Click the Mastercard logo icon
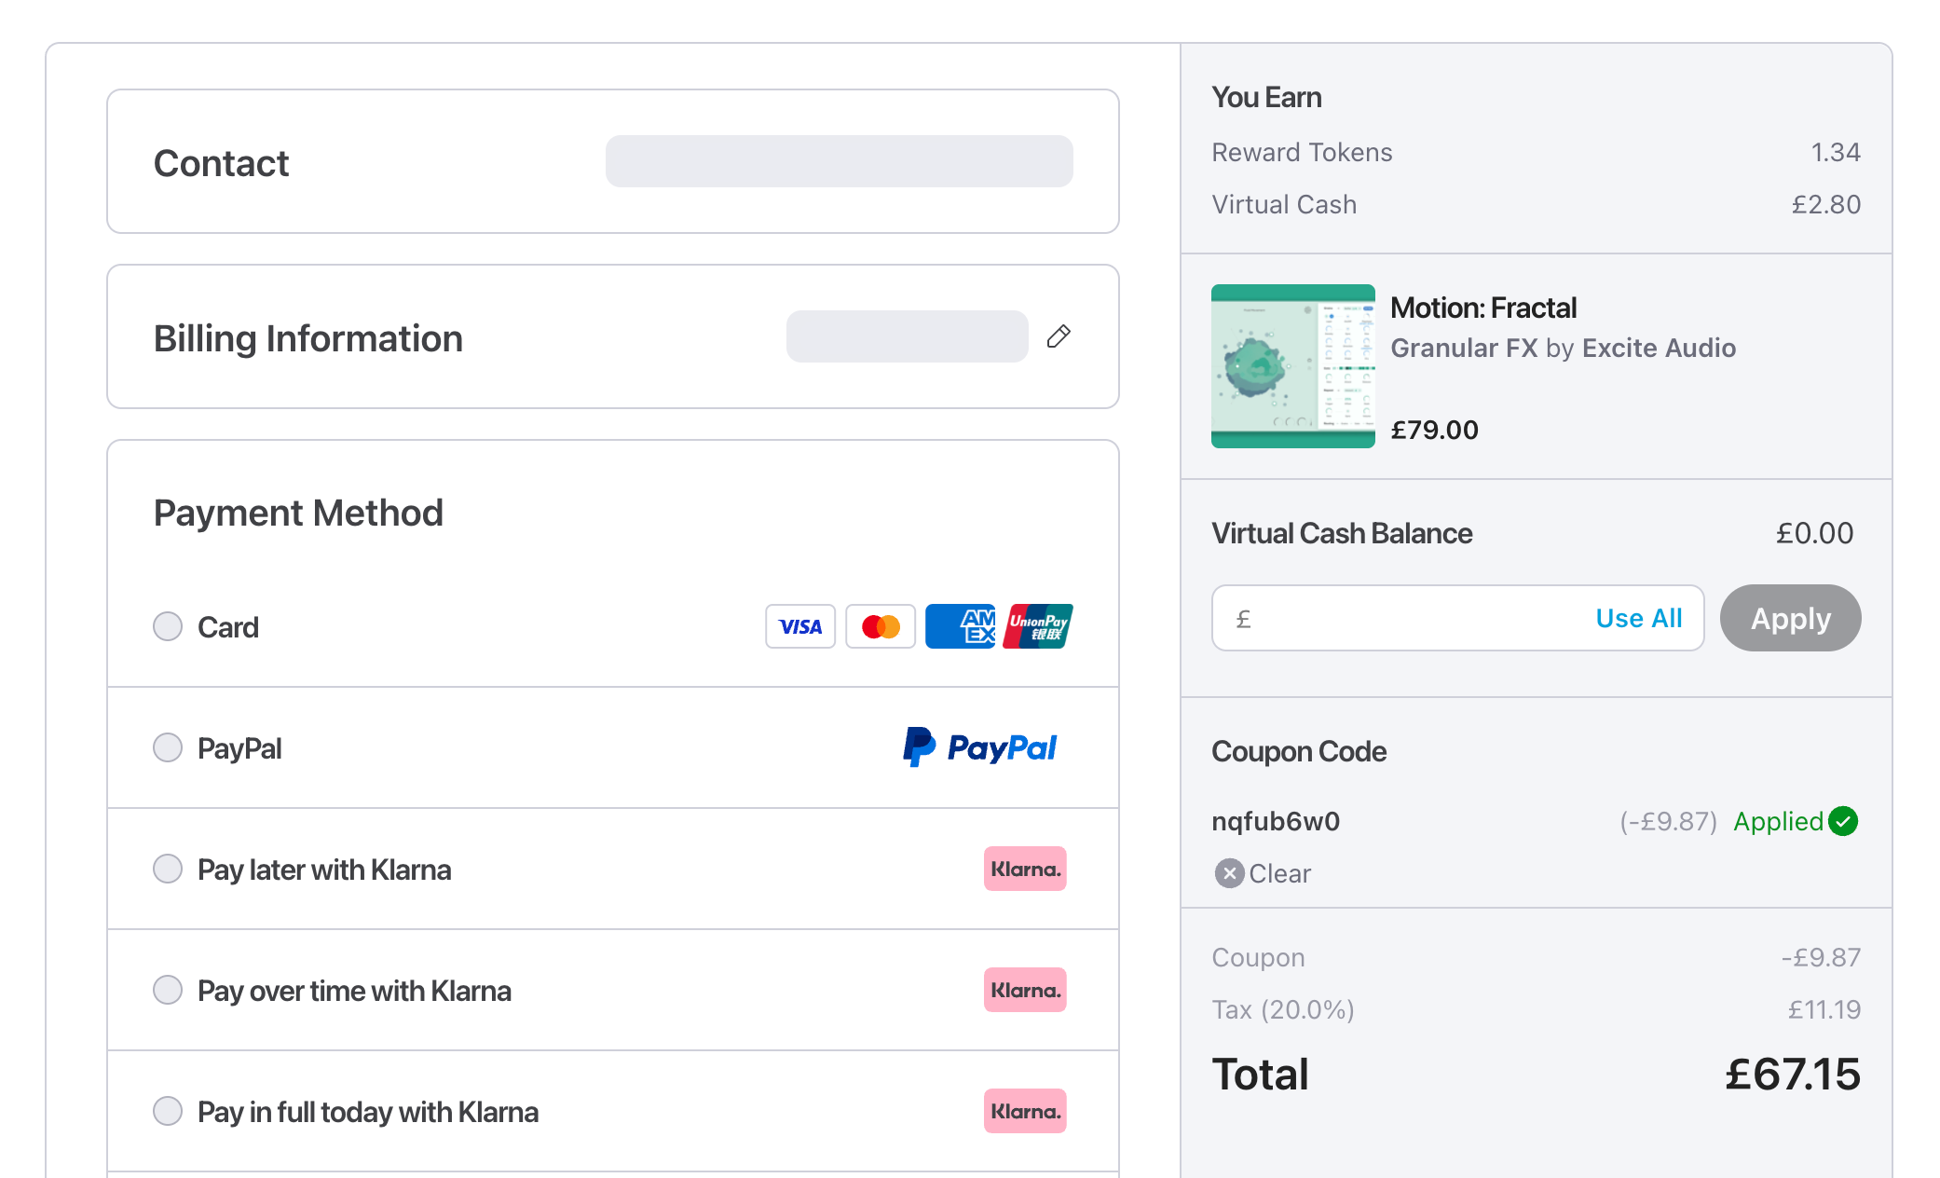 tap(881, 626)
